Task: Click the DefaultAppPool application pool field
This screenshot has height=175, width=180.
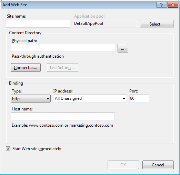Action: 105,23
